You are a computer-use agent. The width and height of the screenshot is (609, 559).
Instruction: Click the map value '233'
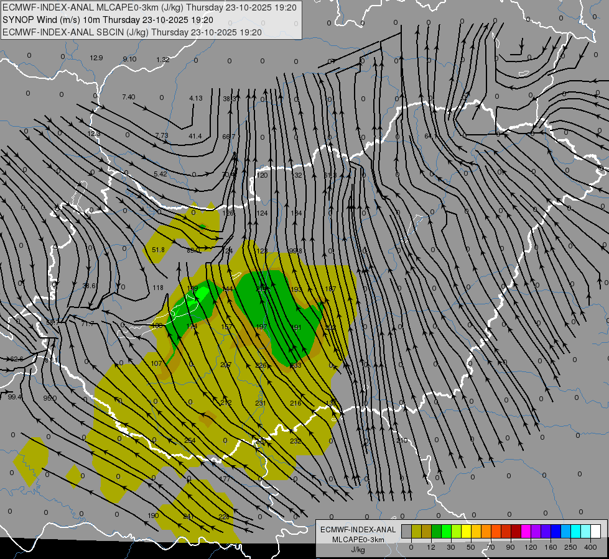coord(295,365)
